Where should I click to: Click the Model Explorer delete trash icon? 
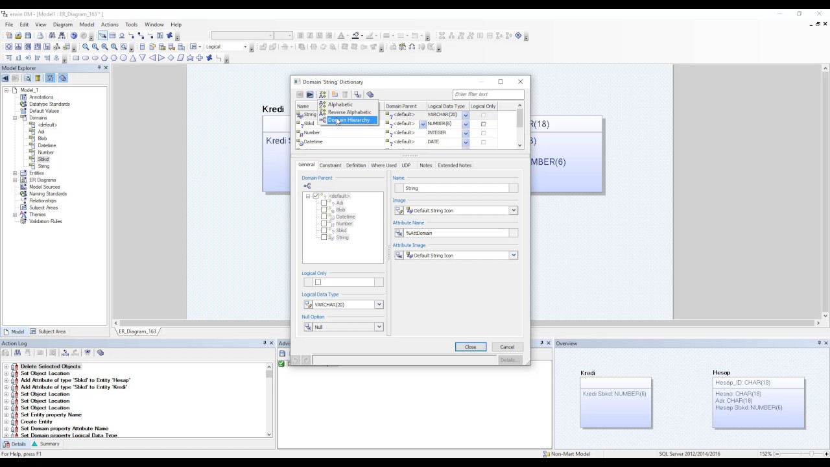(38, 78)
